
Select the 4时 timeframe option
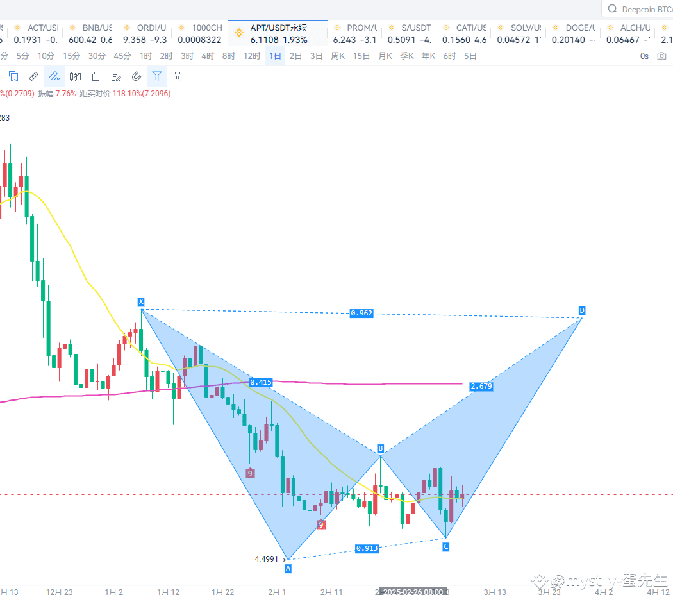(x=207, y=56)
